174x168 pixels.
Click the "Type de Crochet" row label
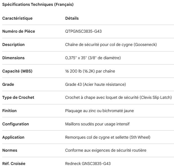[x=18, y=97]
